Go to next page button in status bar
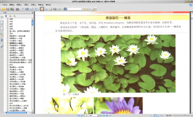The width and height of the screenshot is (193, 117). [101, 115]
